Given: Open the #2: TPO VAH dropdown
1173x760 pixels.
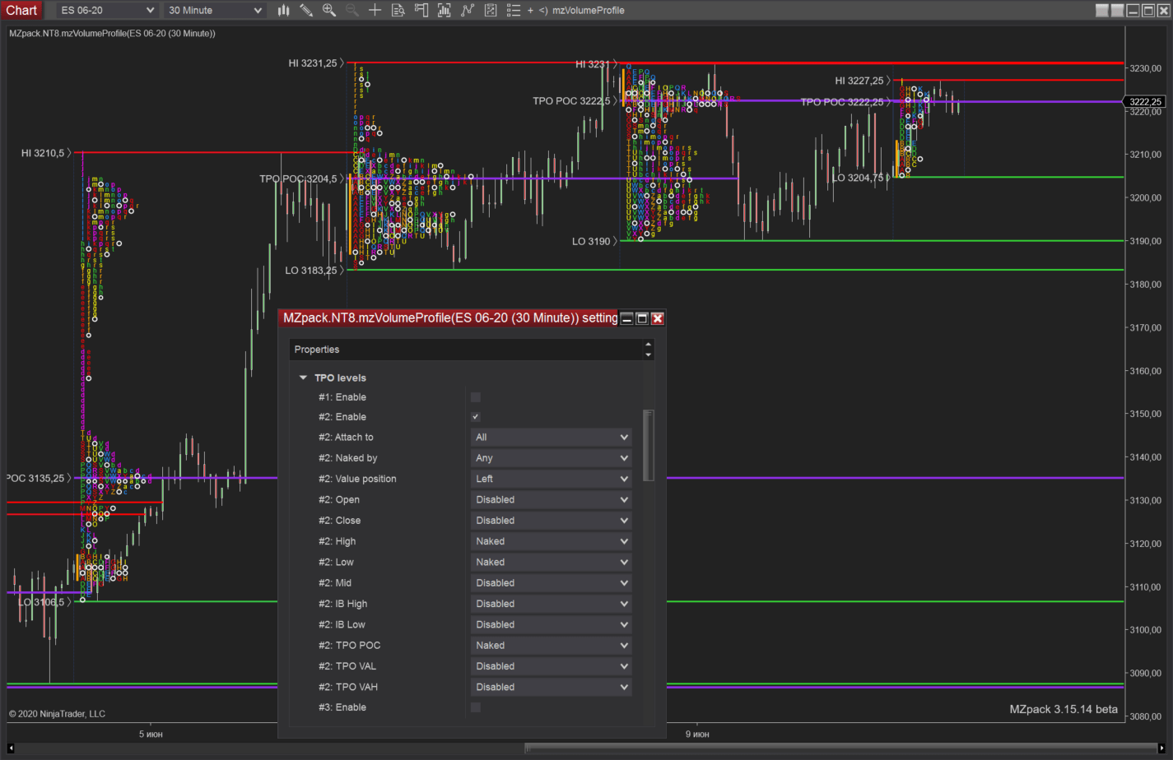Looking at the screenshot, I should [552, 688].
